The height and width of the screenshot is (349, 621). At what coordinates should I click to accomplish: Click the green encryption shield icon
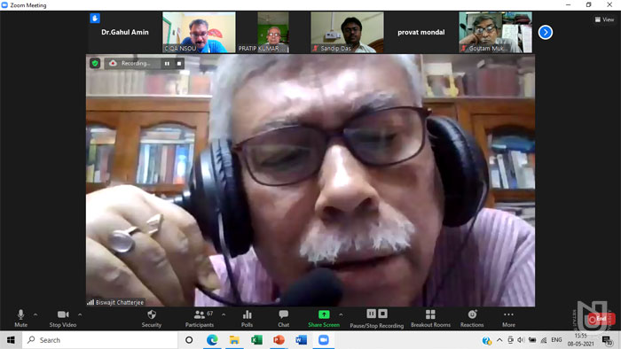[95, 63]
